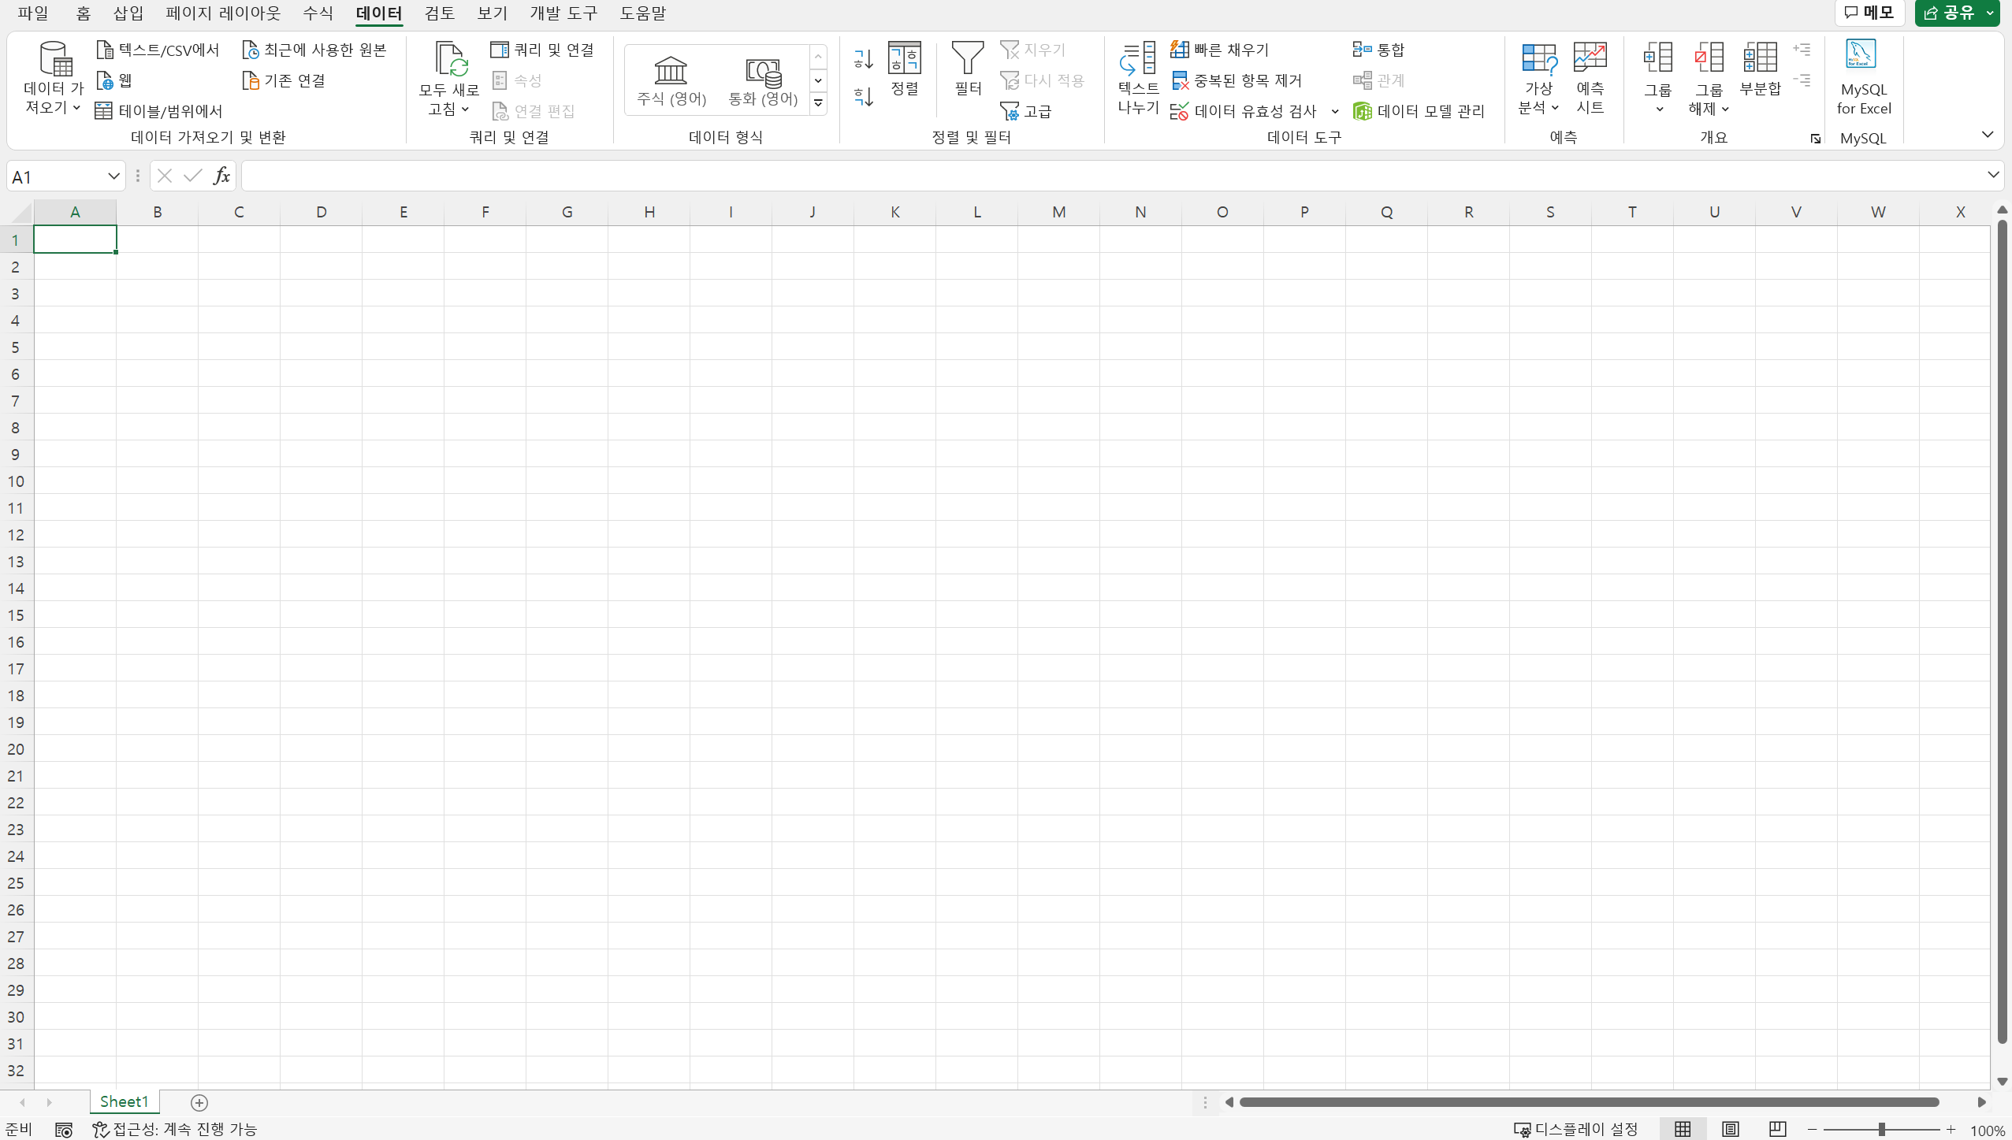This screenshot has height=1140, width=2012.
Task: Add a new sheet with plus button
Action: point(199,1102)
